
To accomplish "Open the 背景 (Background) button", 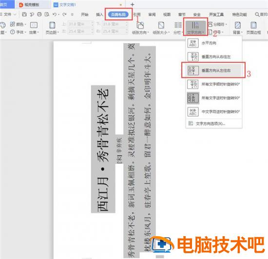I will tap(238, 28).
